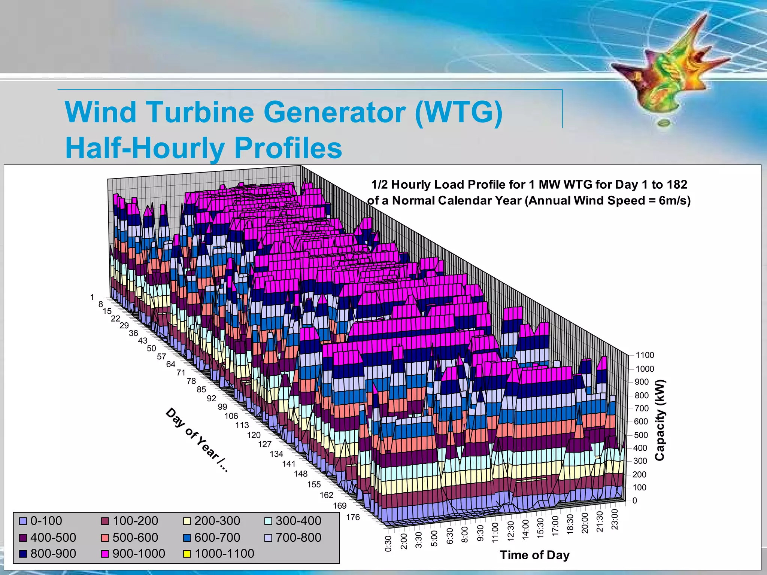
Task: Click the 200-300 legend color swatch
Action: click(187, 521)
